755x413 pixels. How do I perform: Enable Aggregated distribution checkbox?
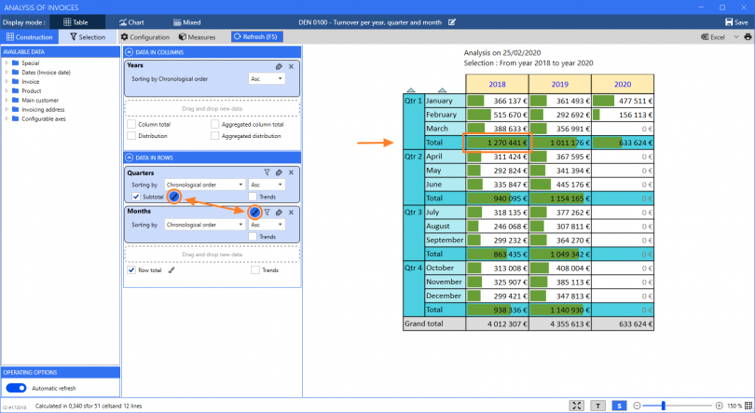214,136
